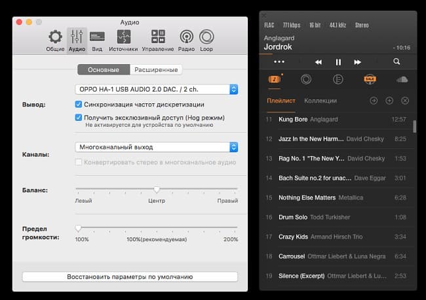Switch to the Расширенные segment
This screenshot has width=426, height=300.
pos(156,70)
